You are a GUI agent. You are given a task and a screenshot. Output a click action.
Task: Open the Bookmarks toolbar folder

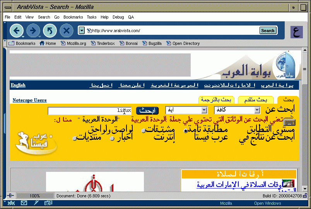22,43
